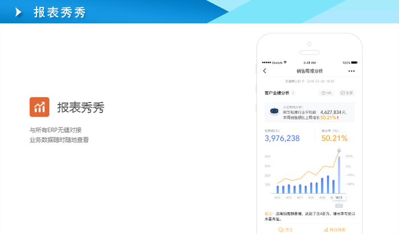
Task: Tap the 备注 remark text
Action: (310, 216)
